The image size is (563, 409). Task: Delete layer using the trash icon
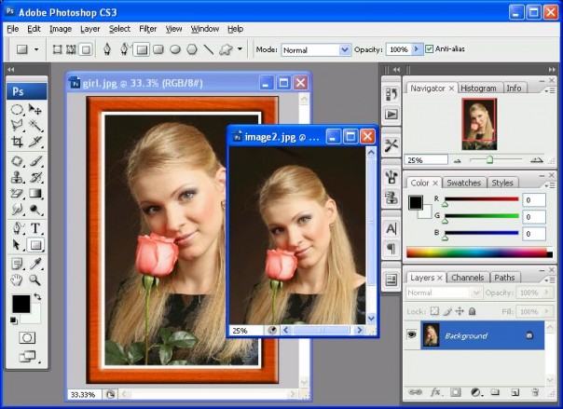coord(535,392)
